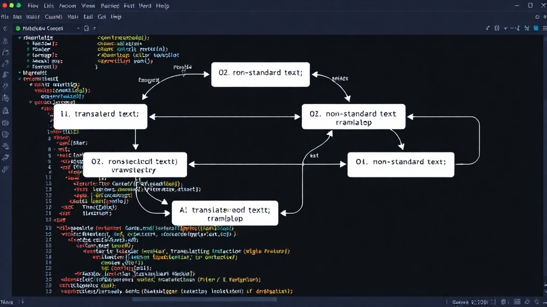Open the small down-arrow in the right toolbar
Viewport: 547px width, 307px height.
point(505,28)
